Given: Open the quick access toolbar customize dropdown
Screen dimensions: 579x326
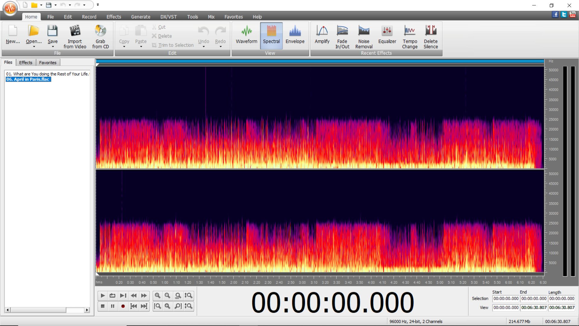Looking at the screenshot, I should [98, 5].
